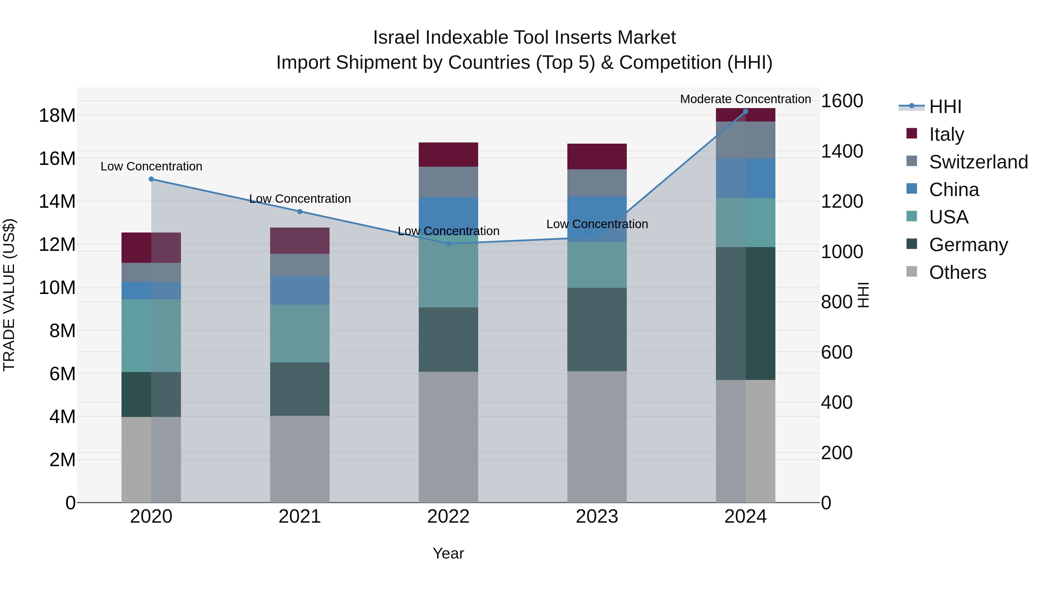Click the 800 tick on the right axis
1049x590 pixels.
tap(836, 302)
